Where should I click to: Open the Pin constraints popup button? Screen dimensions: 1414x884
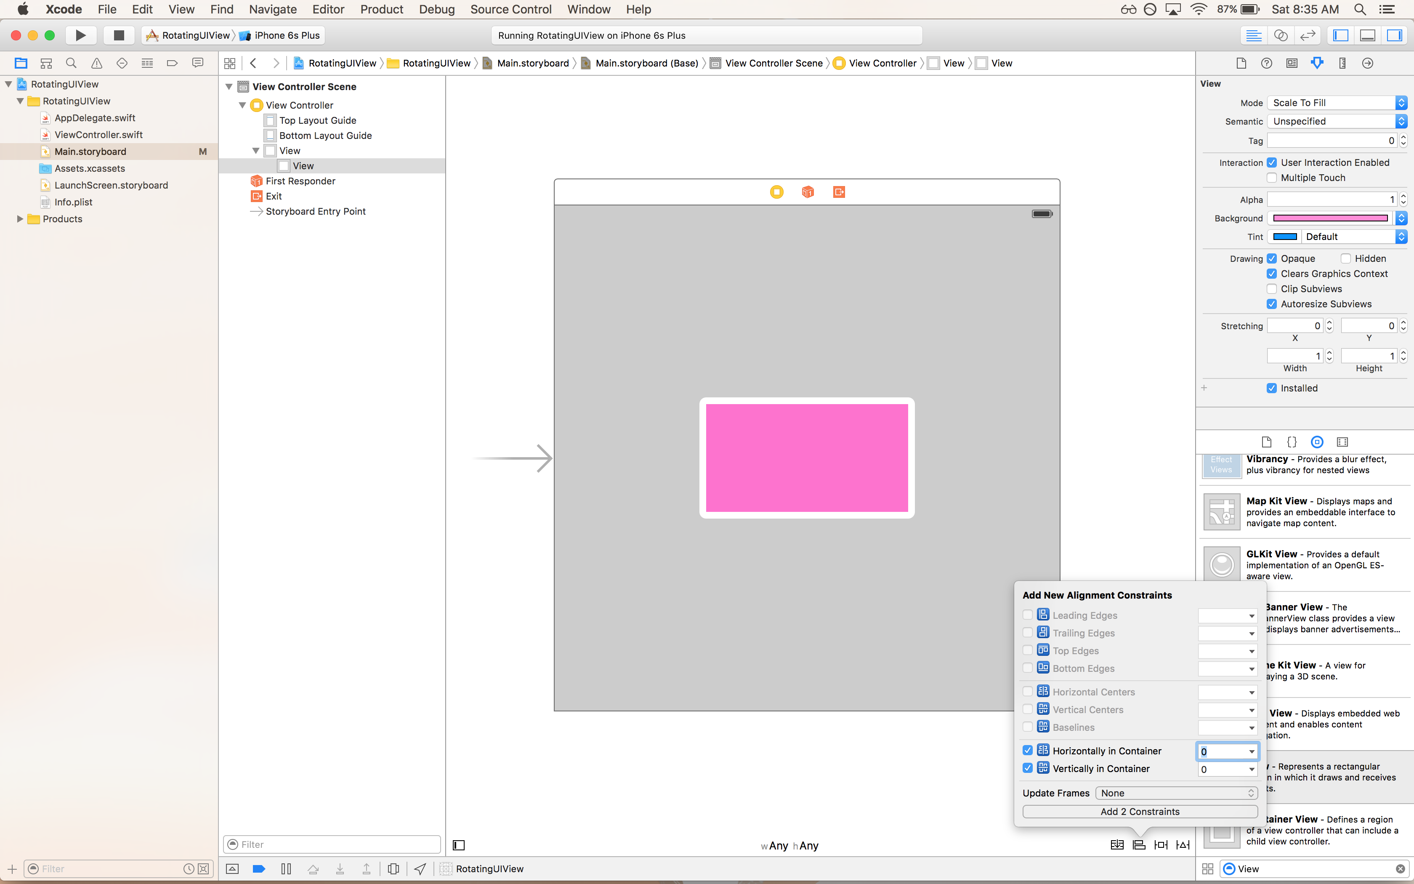pyautogui.click(x=1161, y=845)
